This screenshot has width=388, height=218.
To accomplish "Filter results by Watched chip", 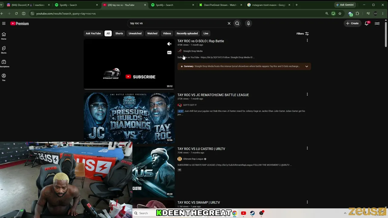I will 152,33.
